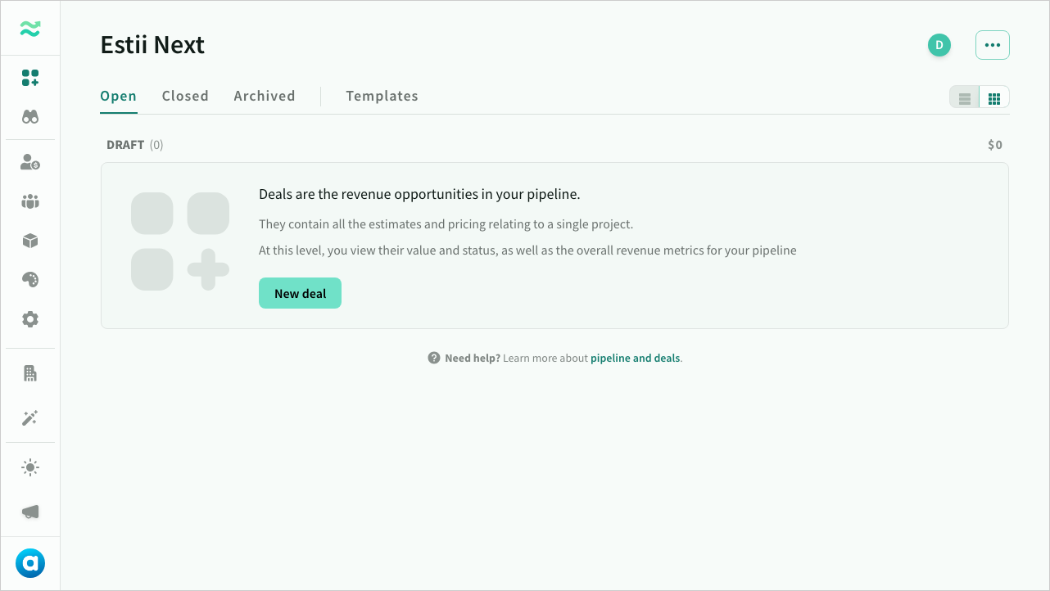Open the person with dollar icon

[x=30, y=162]
